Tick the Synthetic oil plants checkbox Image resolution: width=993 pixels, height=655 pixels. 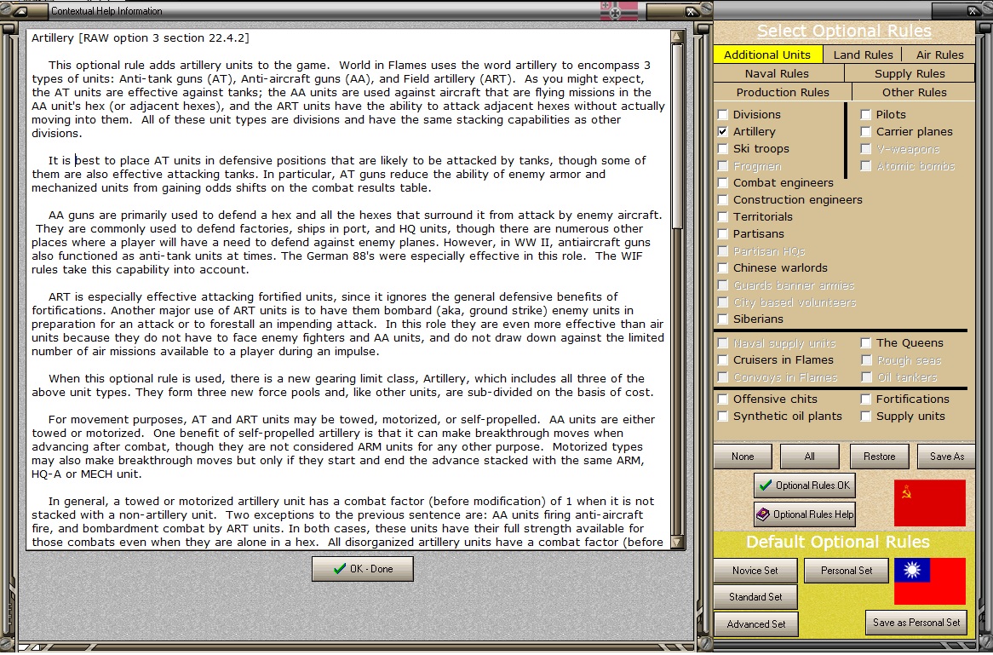click(722, 417)
